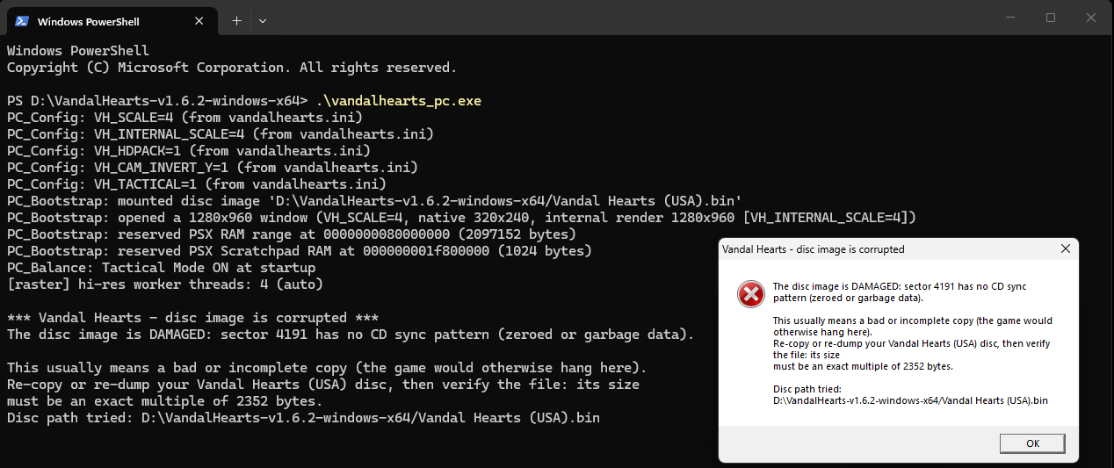Click the red error icon in dialog
The image size is (1114, 468).
[x=751, y=294]
